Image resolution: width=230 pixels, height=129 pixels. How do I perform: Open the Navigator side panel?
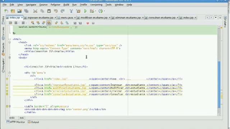coord(3,65)
